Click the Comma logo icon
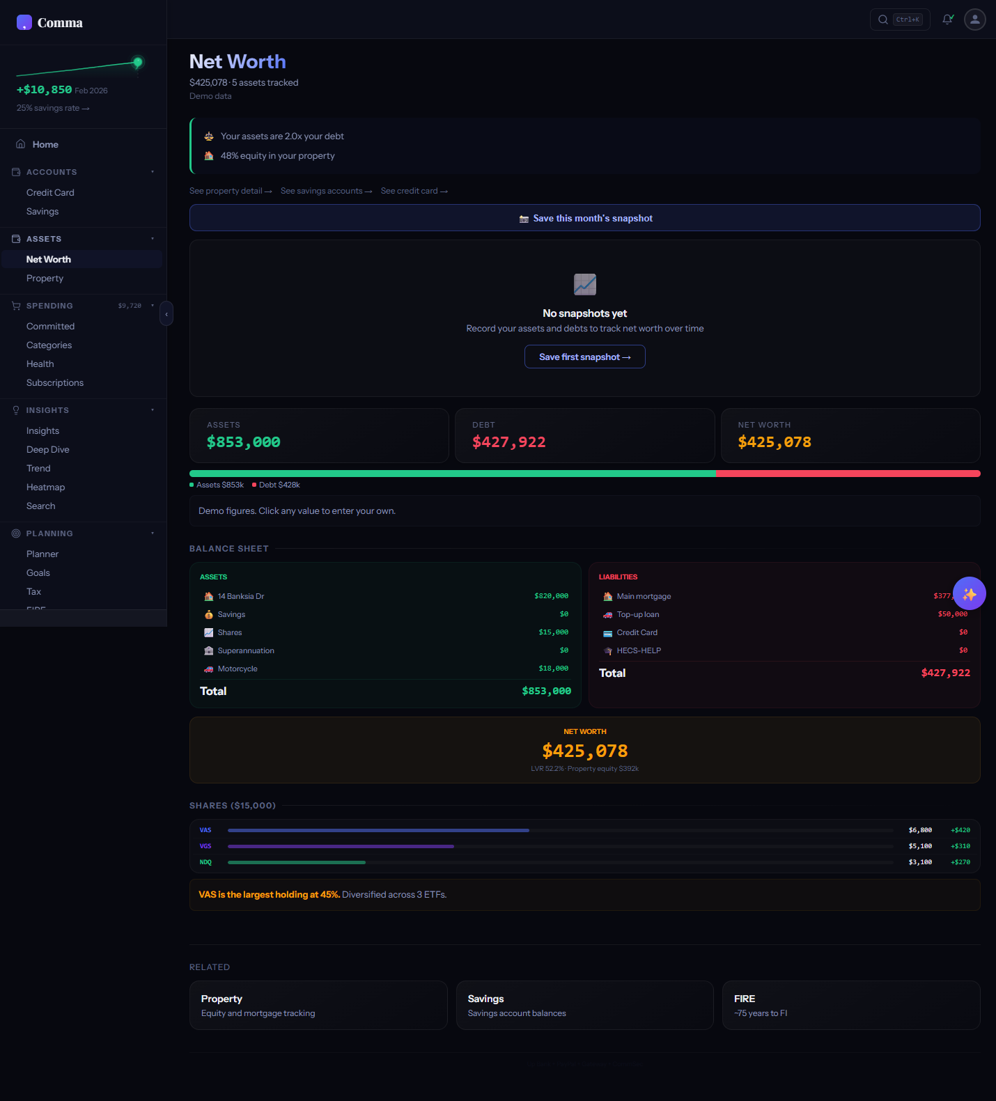Image resolution: width=996 pixels, height=1101 pixels. pyautogui.click(x=24, y=22)
